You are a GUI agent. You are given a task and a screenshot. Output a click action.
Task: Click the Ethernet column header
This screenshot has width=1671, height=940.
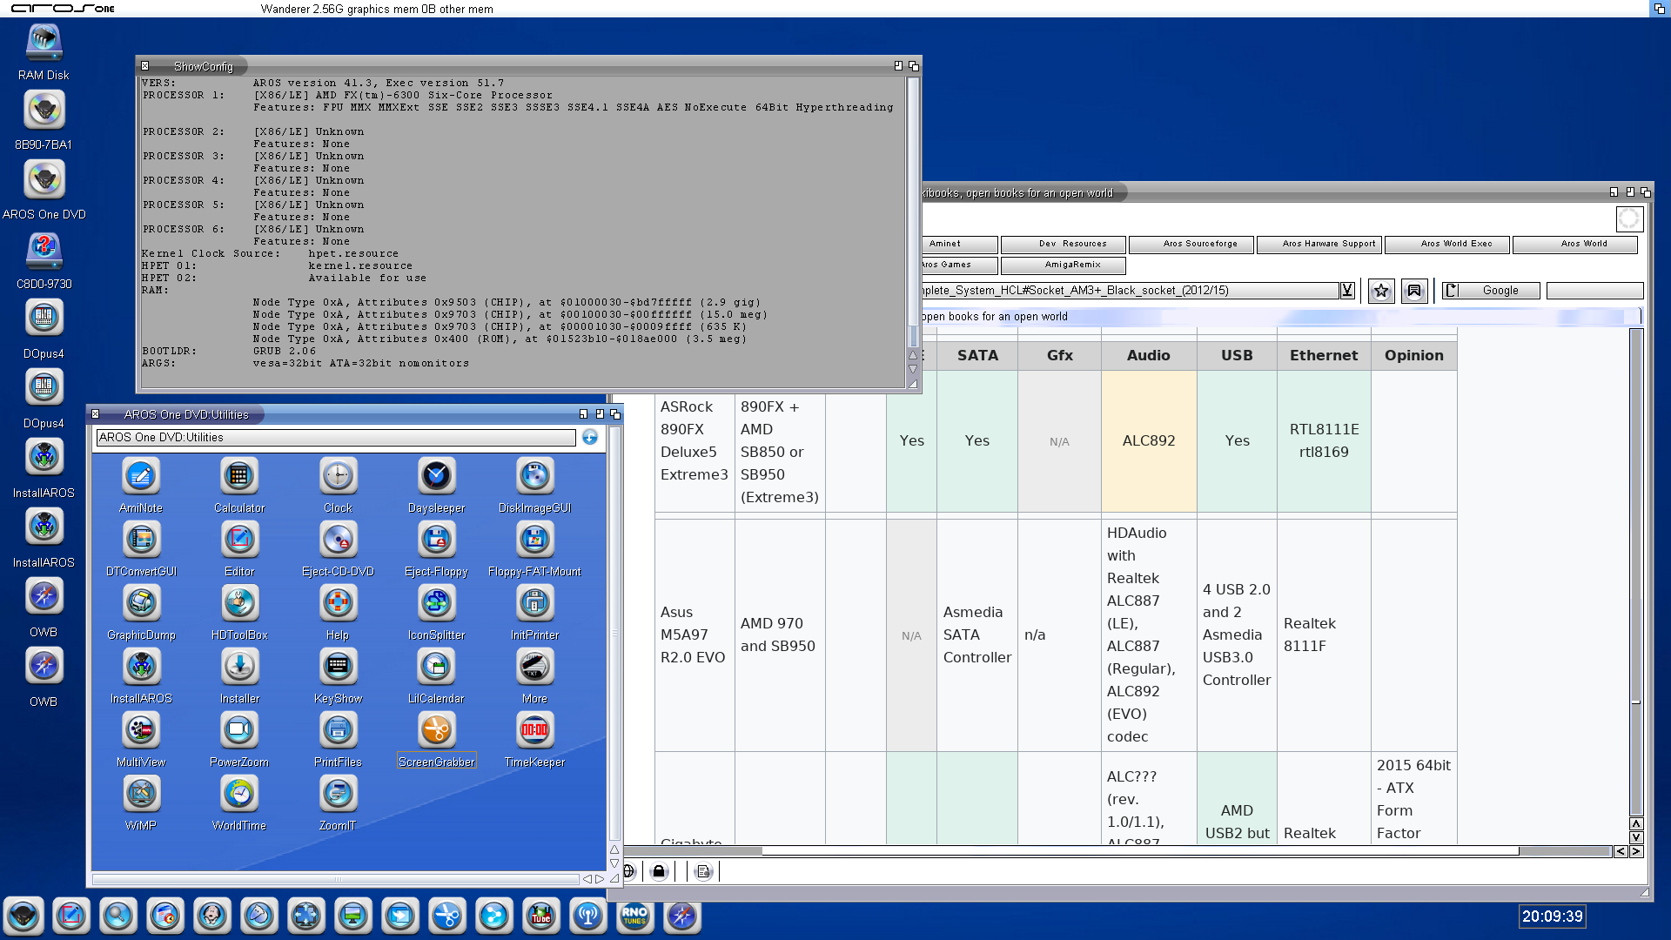click(x=1324, y=355)
